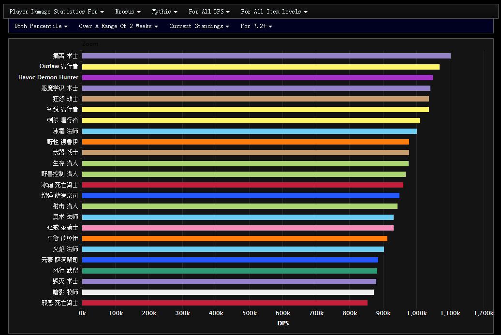Click the Havoc Demon Hunter axis label
The image size is (501, 335).
(48, 77)
